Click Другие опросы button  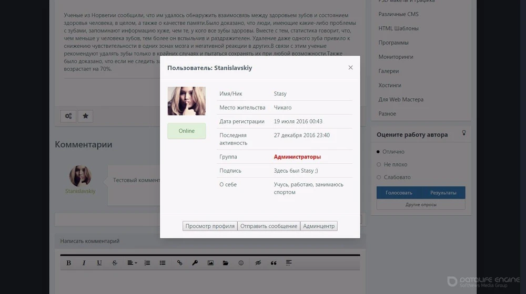pyautogui.click(x=421, y=205)
